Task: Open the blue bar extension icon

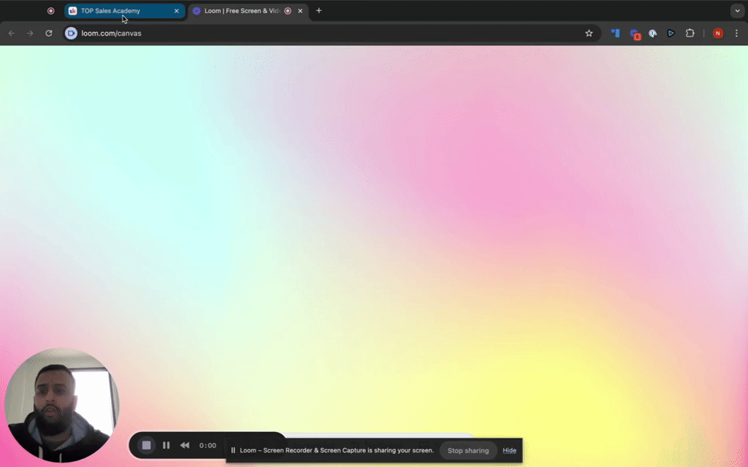Action: click(x=615, y=33)
